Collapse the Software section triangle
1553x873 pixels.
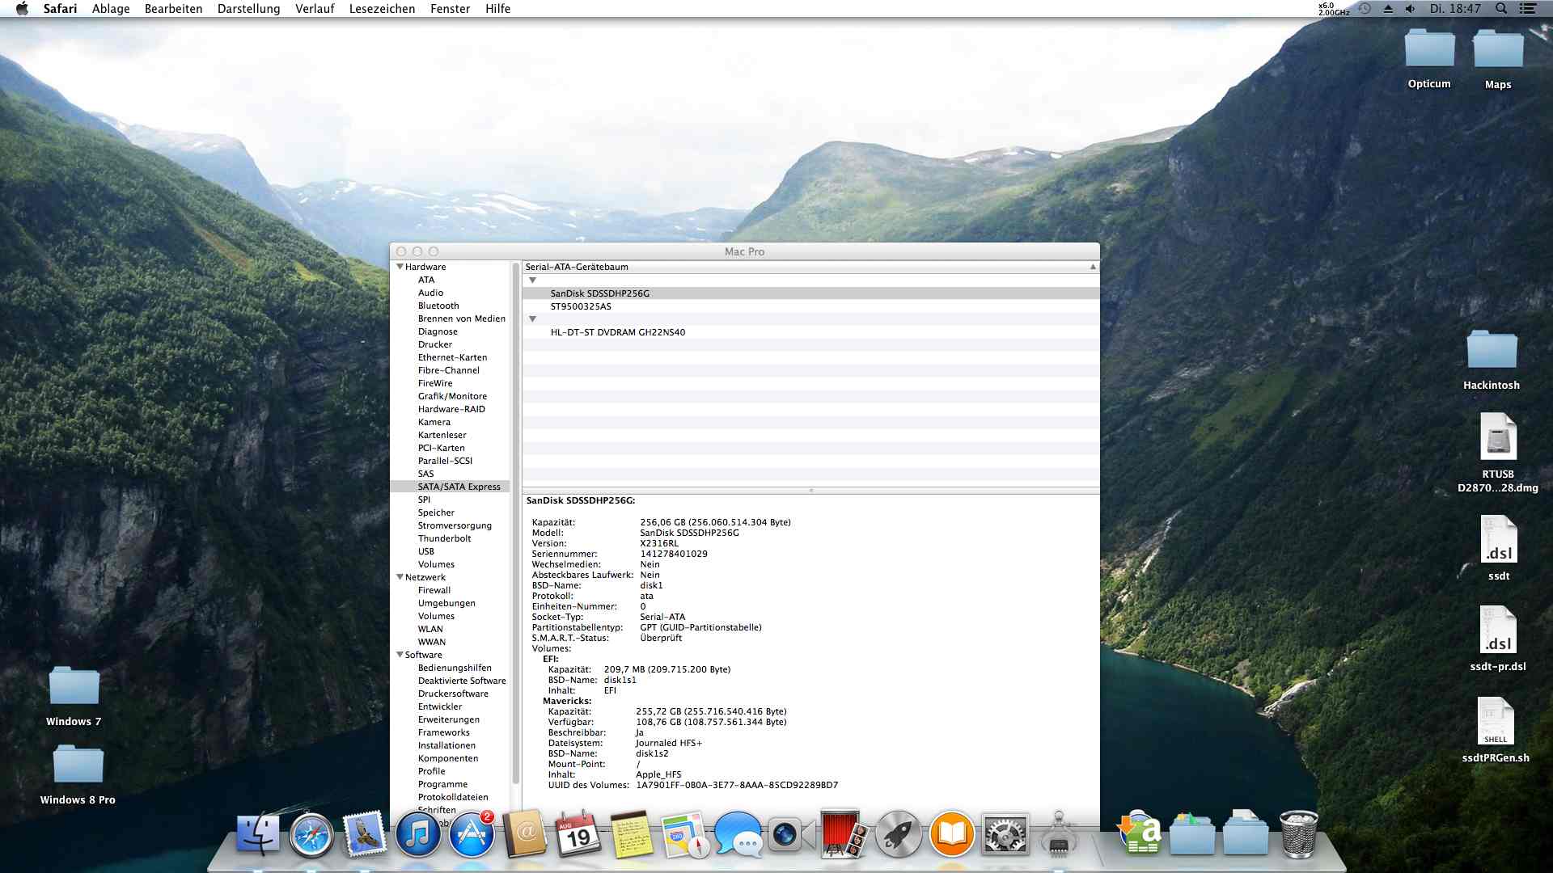pos(400,655)
